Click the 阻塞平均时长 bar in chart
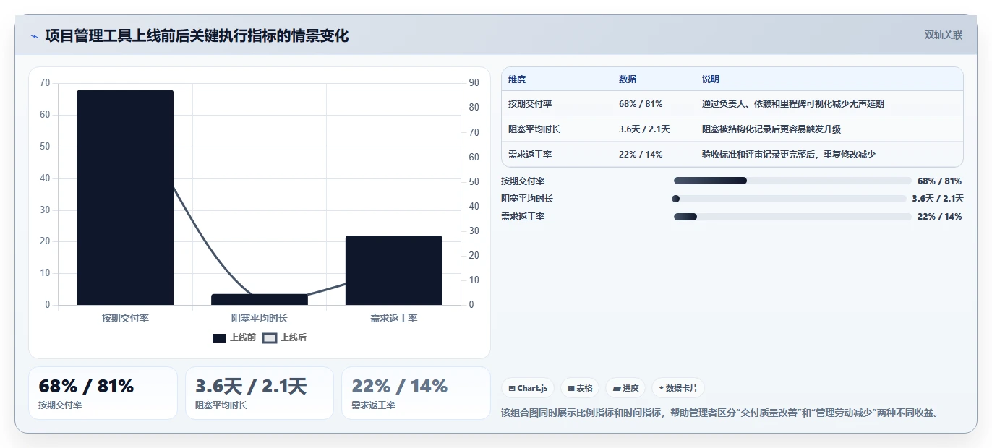This screenshot has width=992, height=448. [260, 299]
